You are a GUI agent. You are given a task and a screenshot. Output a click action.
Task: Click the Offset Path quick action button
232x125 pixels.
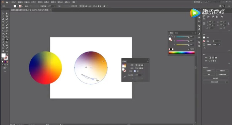pyautogui.click(x=209, y=71)
